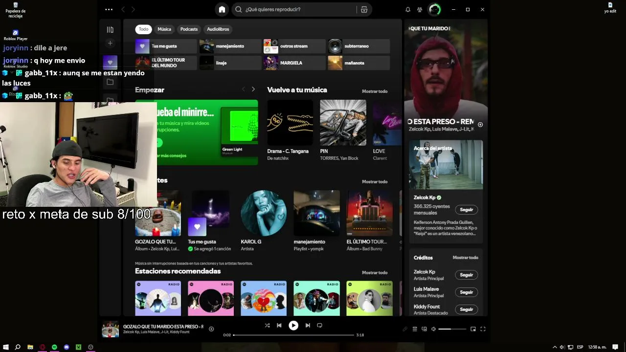The width and height of the screenshot is (626, 352).
Task: Skip to the previous track
Action: tap(279, 325)
